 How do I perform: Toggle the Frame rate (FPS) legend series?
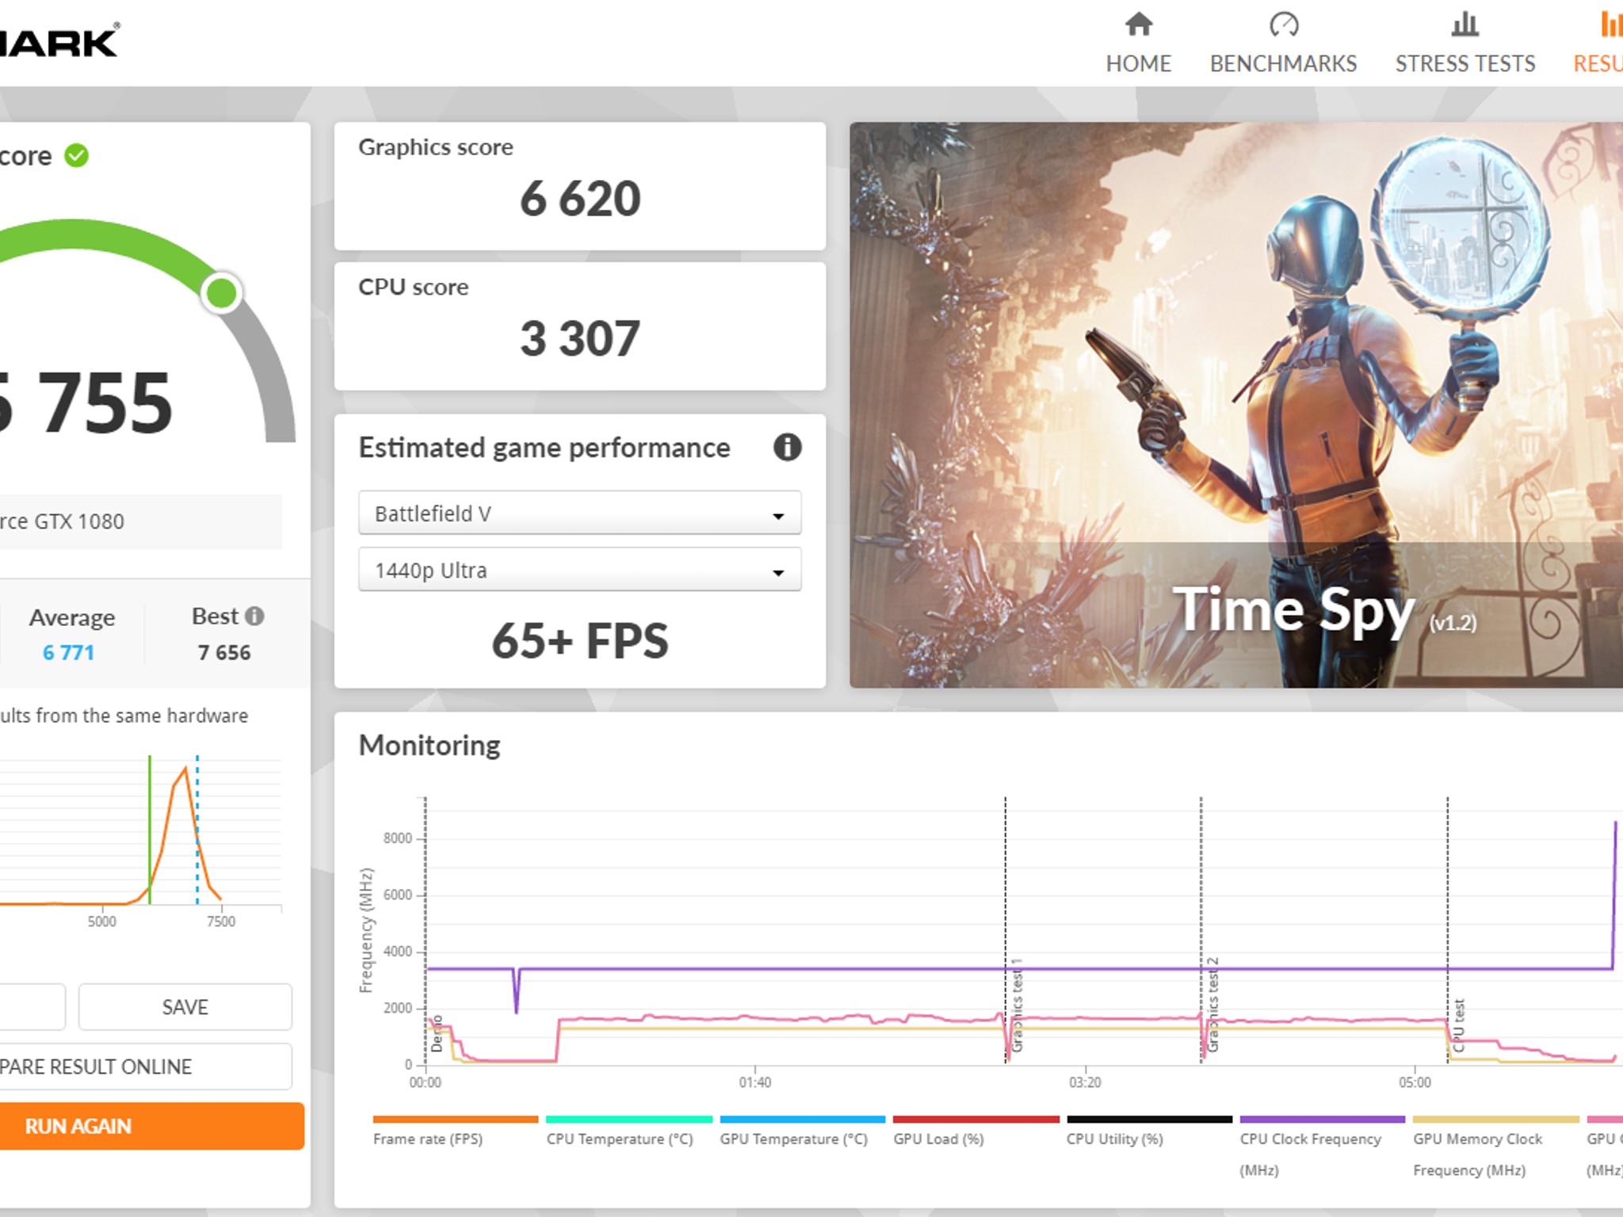click(428, 1139)
